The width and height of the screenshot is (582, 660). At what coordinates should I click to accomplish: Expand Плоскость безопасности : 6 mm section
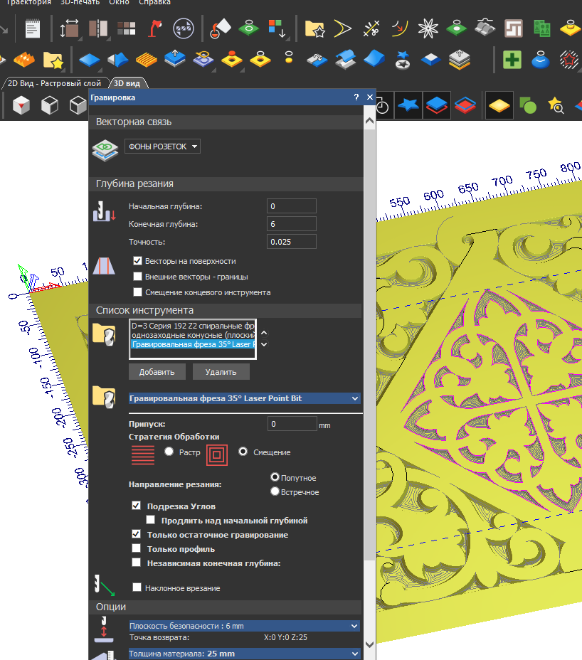click(x=244, y=626)
